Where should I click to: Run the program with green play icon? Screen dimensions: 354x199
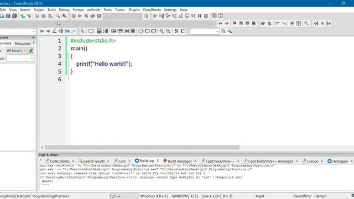80,16
